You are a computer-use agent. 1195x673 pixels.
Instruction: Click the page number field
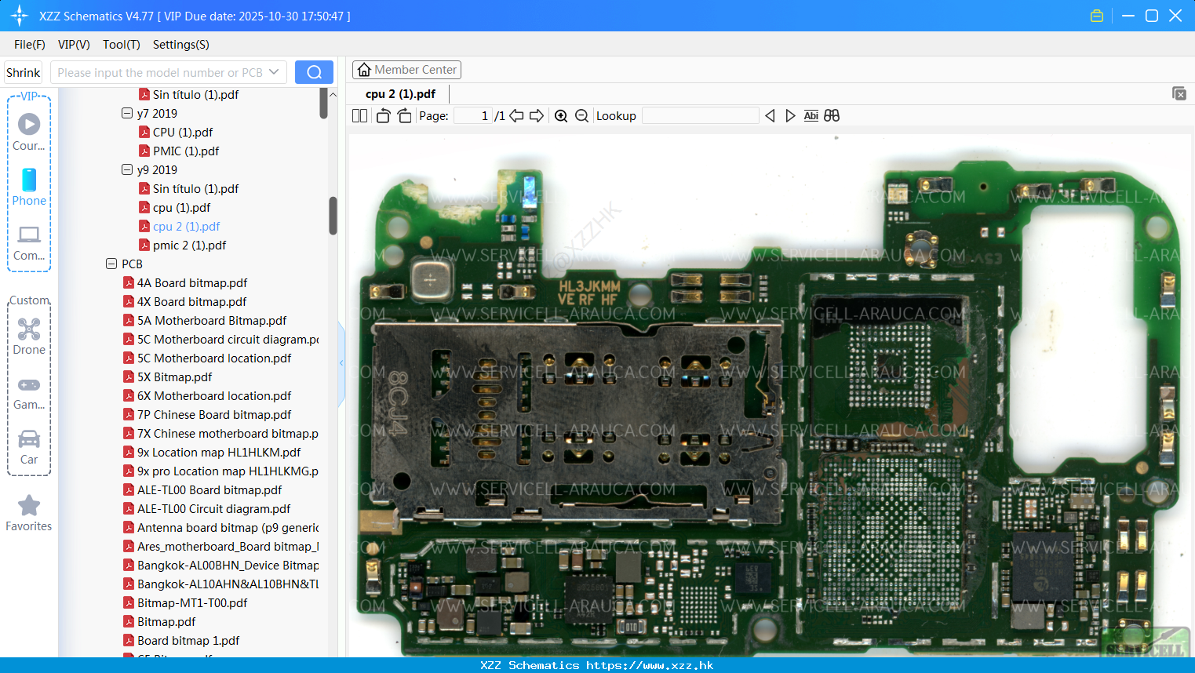pyautogui.click(x=473, y=116)
